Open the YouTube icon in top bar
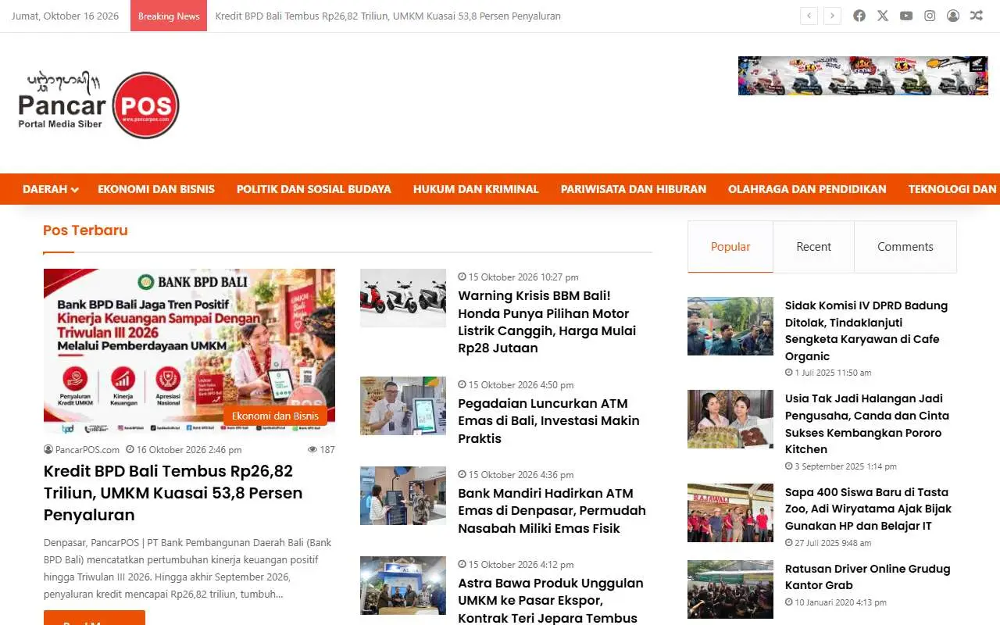1000x625 pixels. tap(906, 16)
